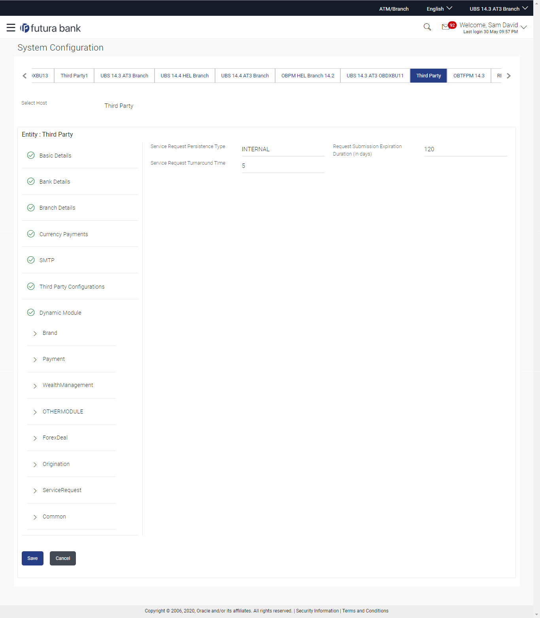
Task: Click the Bank Details check icon
Action: tap(31, 181)
